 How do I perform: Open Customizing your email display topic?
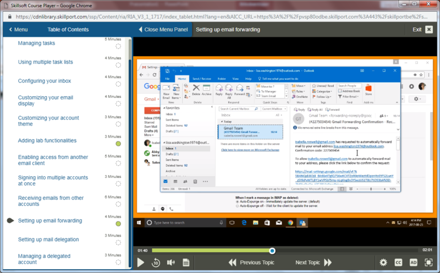coord(46,100)
